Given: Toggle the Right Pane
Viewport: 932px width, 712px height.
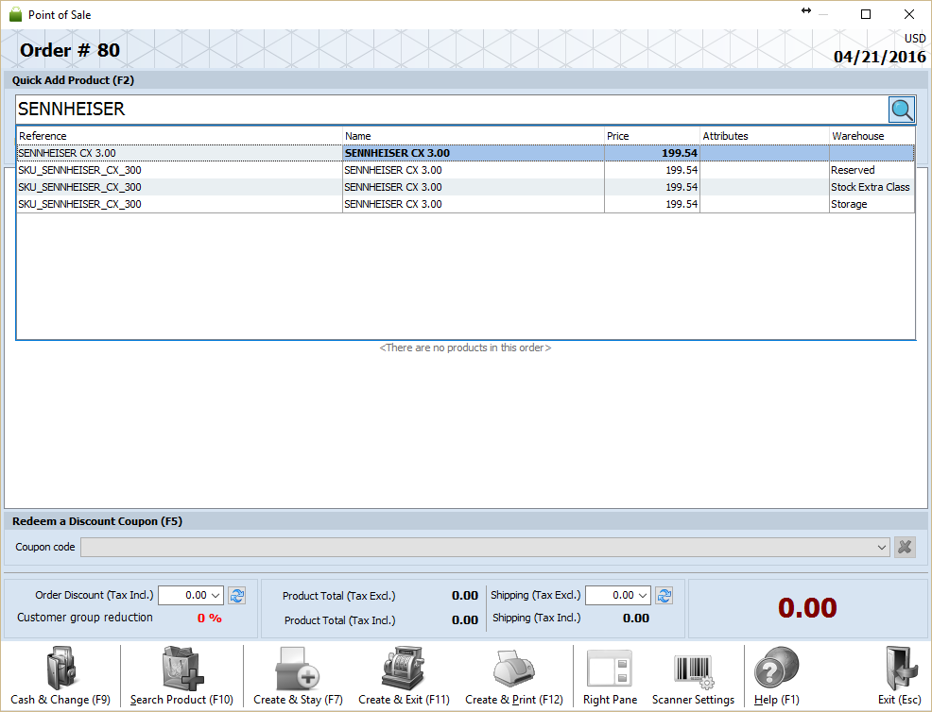Looking at the screenshot, I should point(610,676).
